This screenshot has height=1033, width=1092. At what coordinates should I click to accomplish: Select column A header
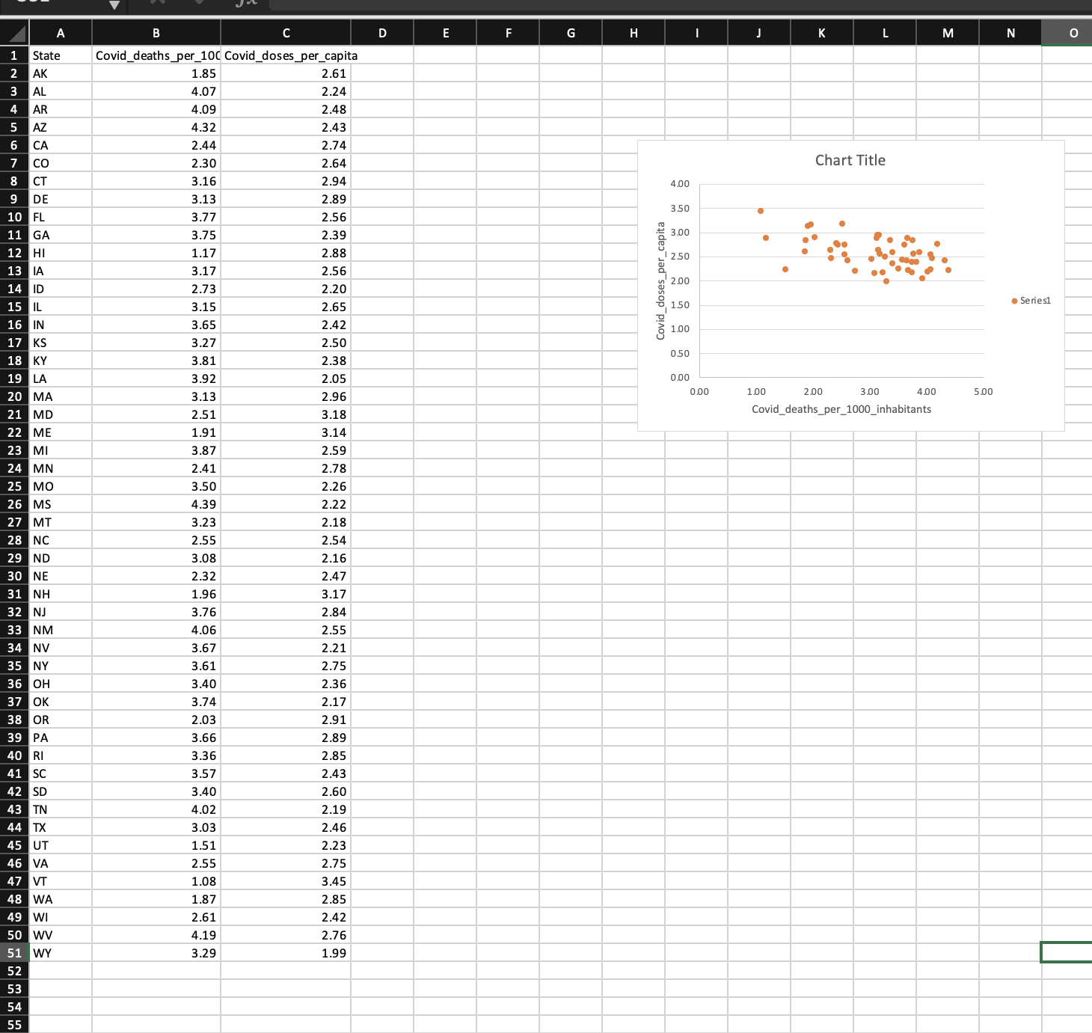pos(61,33)
